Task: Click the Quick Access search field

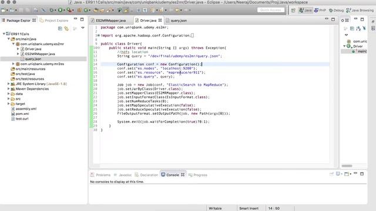Action: pyautogui.click(x=271, y=10)
